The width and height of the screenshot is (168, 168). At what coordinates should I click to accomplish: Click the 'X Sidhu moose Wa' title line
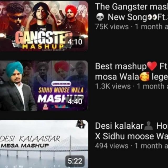[132, 136]
